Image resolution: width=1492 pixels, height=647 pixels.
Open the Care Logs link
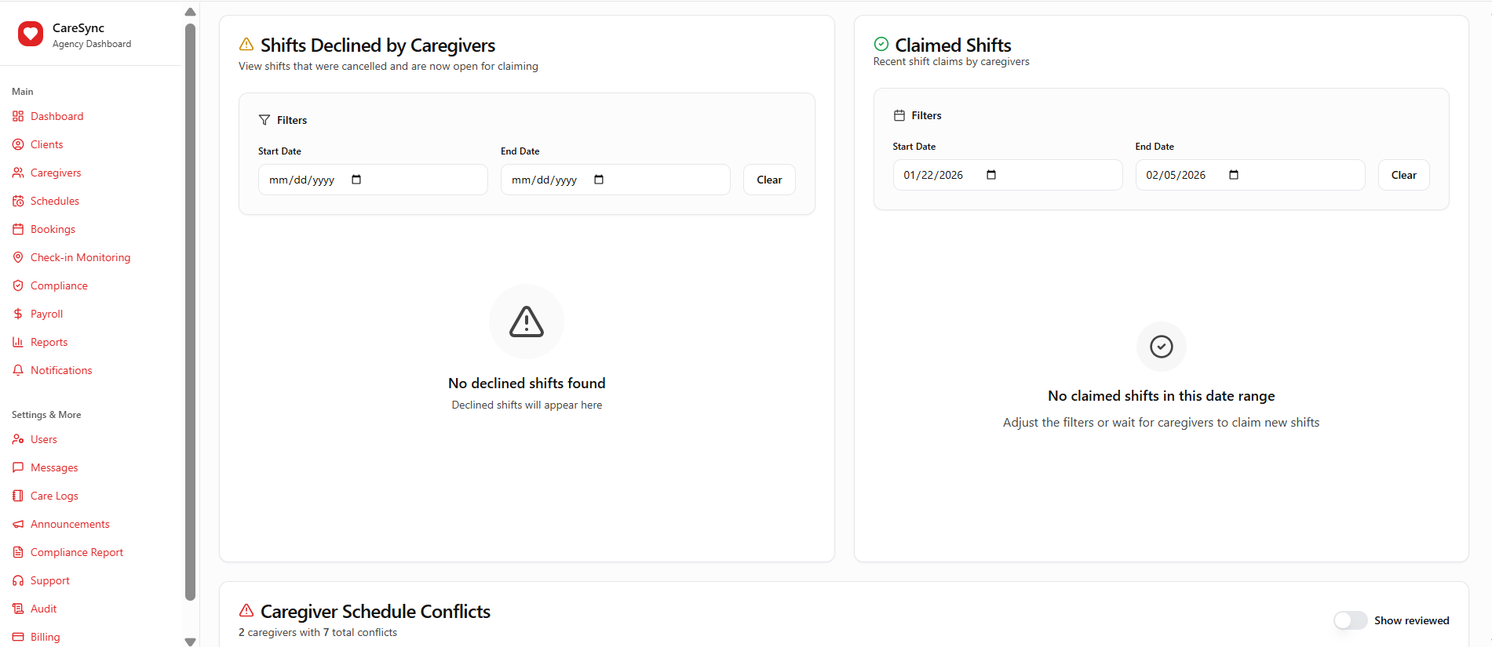[54, 496]
